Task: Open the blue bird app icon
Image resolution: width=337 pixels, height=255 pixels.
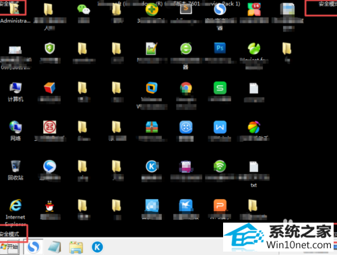Action: [186, 206]
